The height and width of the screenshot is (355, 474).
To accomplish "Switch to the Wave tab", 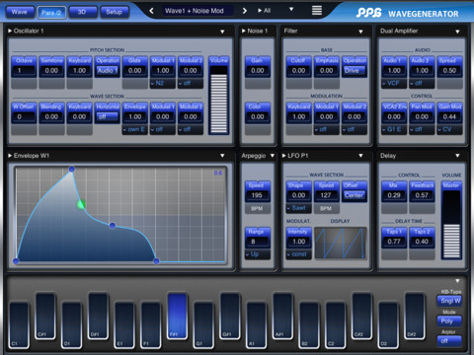I will pyautogui.click(x=20, y=12).
